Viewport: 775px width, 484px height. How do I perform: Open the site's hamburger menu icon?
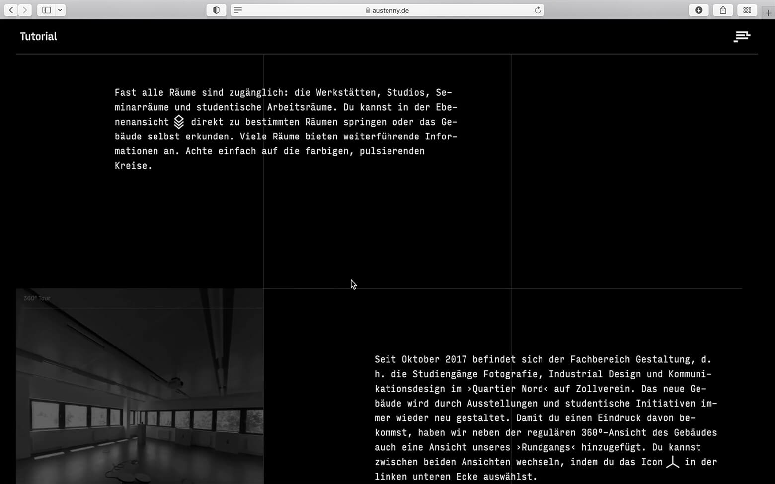point(742,36)
